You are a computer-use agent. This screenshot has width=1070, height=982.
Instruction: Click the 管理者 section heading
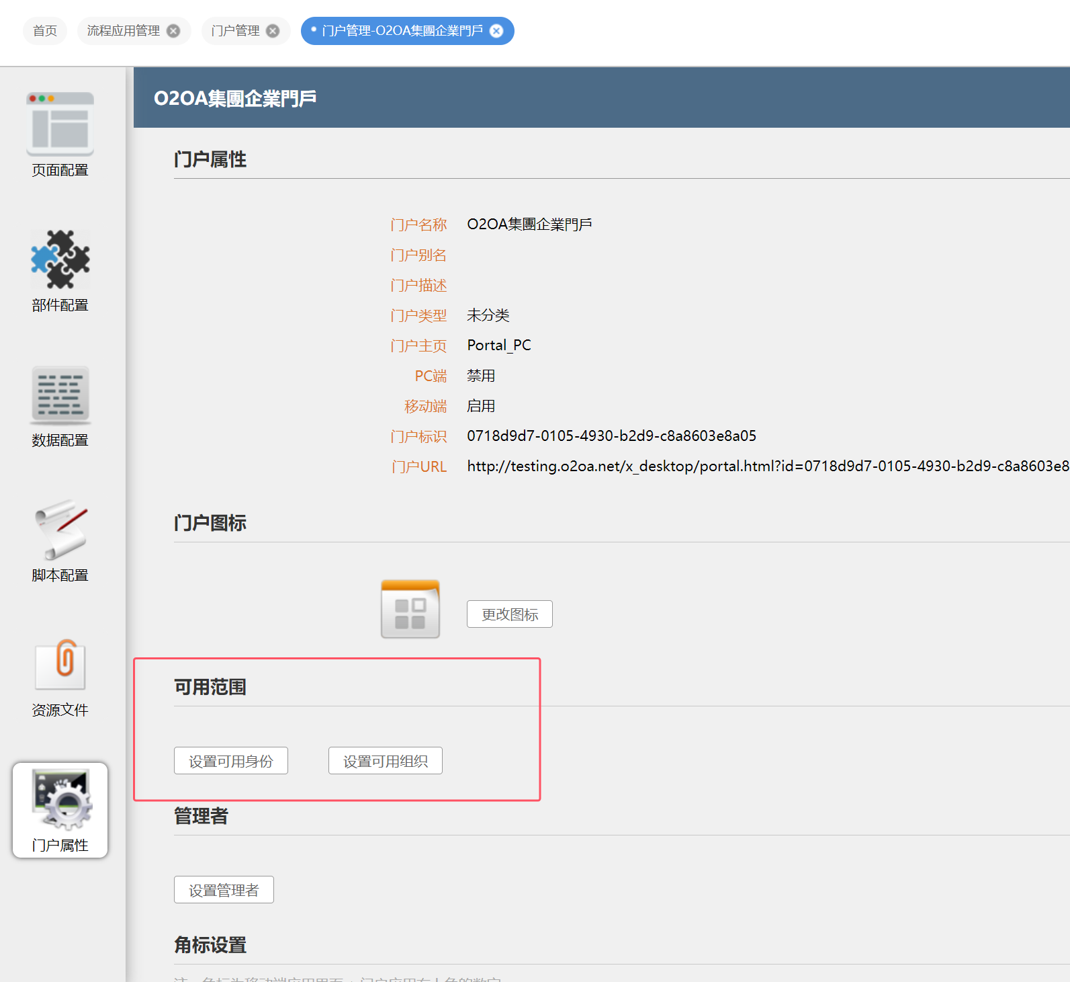tap(201, 816)
